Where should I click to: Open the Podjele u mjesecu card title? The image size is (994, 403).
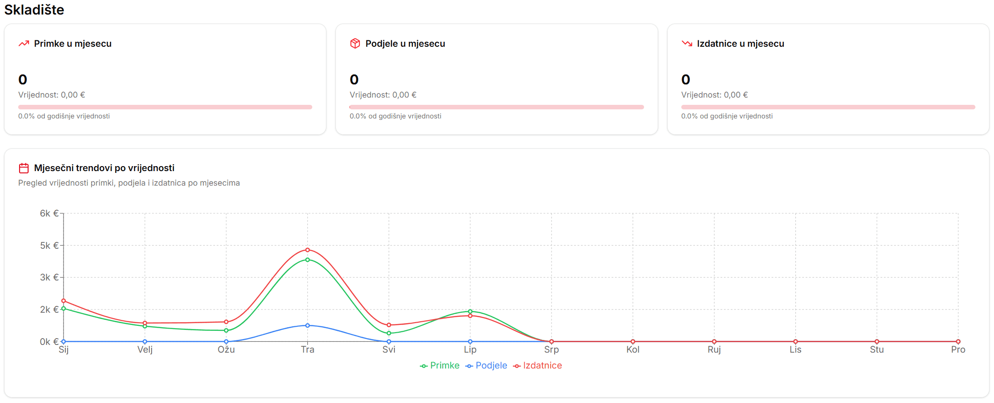click(405, 44)
